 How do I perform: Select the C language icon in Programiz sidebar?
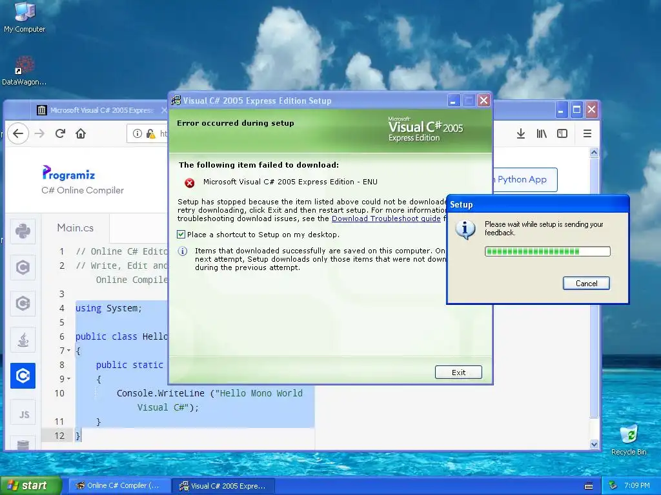(23, 267)
